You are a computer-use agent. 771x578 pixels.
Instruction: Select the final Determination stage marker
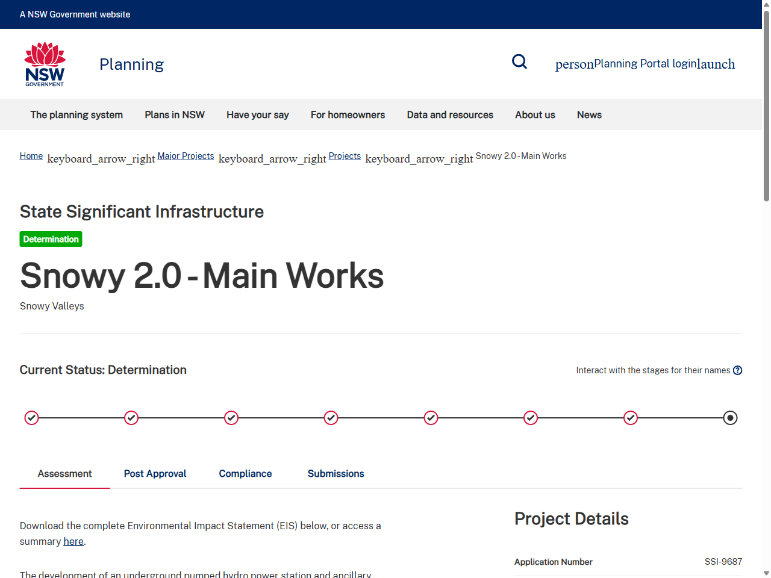point(730,418)
